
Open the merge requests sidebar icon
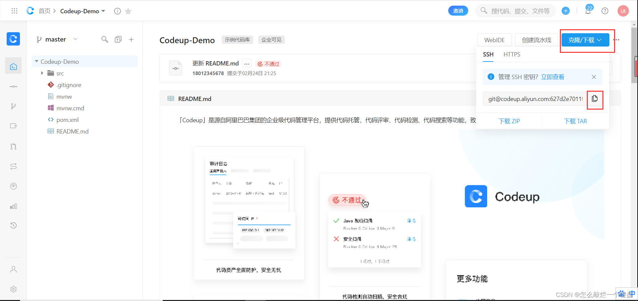(x=13, y=146)
